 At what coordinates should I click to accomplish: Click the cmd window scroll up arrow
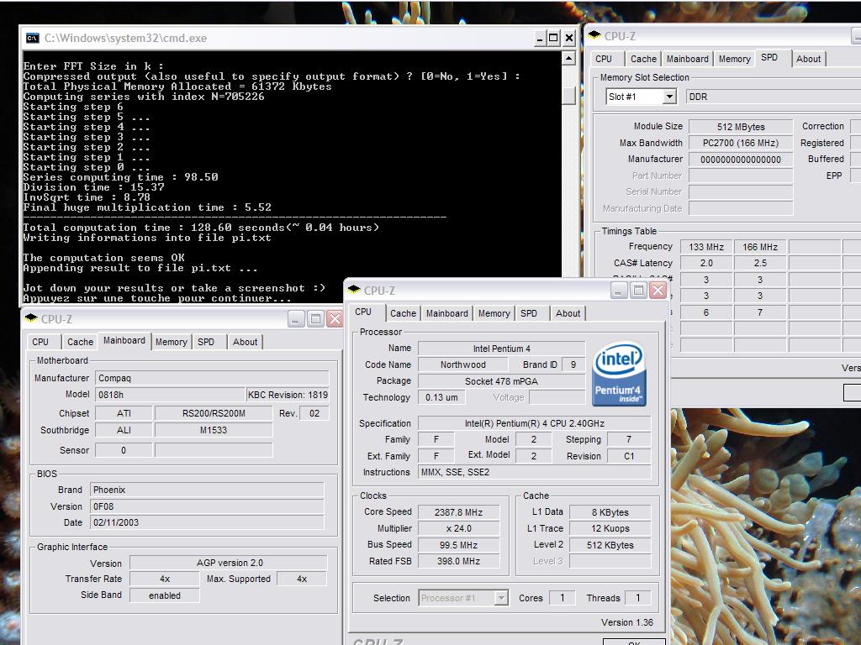pyautogui.click(x=569, y=58)
